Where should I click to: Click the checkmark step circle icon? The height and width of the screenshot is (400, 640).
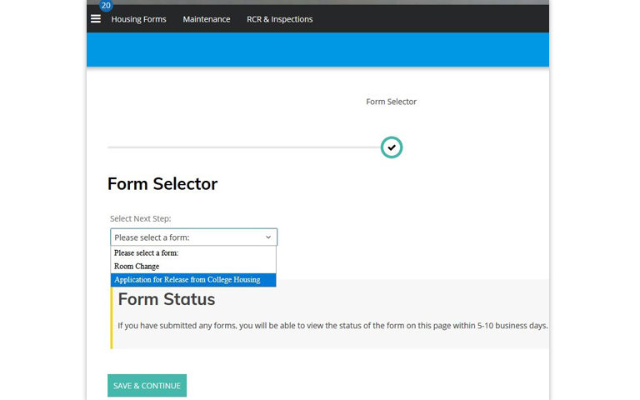tap(392, 147)
